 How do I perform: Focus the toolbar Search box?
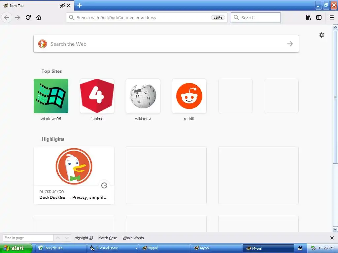pyautogui.click(x=256, y=17)
